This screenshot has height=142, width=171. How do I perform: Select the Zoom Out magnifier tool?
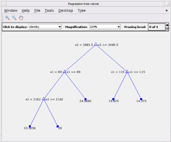tap(14, 18)
